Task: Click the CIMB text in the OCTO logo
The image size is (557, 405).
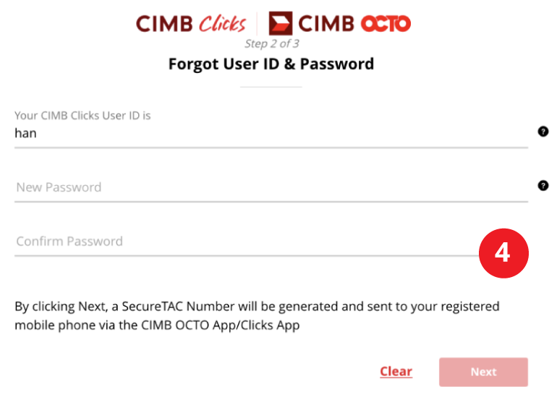Action: pos(326,24)
